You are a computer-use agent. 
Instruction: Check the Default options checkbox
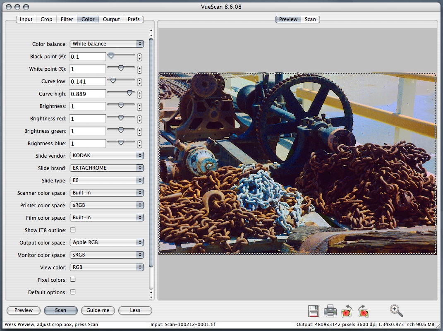73,292
